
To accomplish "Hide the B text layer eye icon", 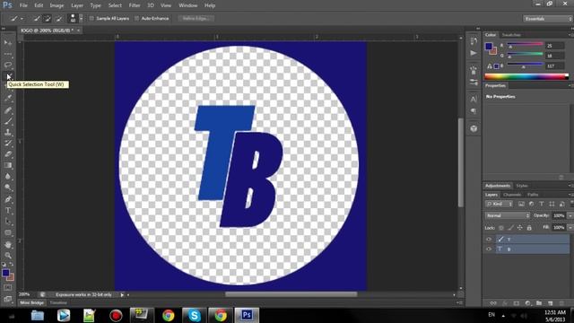I will coord(489,249).
